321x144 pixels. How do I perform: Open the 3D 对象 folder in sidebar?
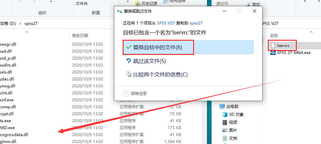point(224,115)
